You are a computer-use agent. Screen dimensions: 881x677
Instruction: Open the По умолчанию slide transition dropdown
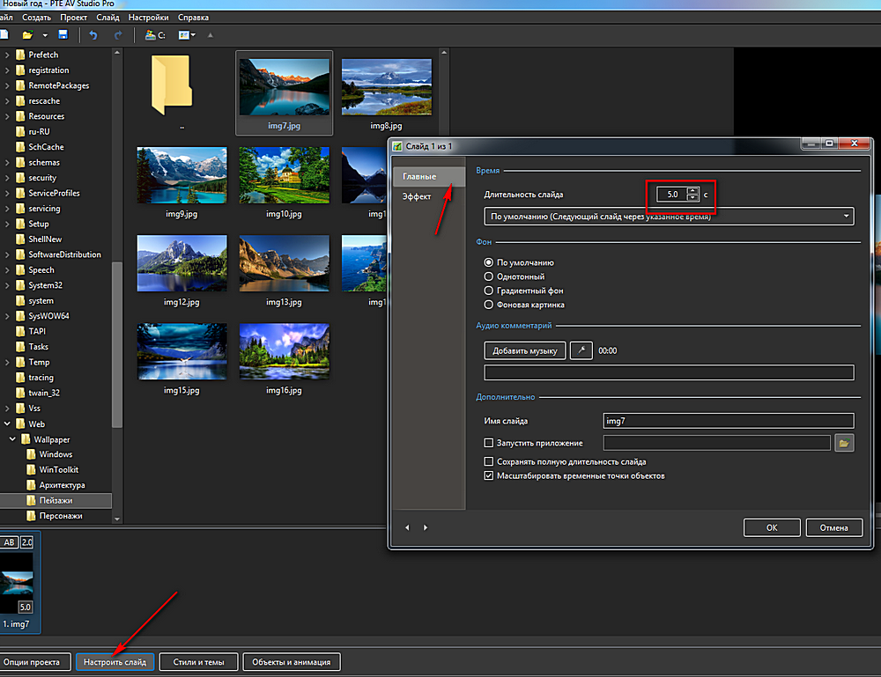669,216
